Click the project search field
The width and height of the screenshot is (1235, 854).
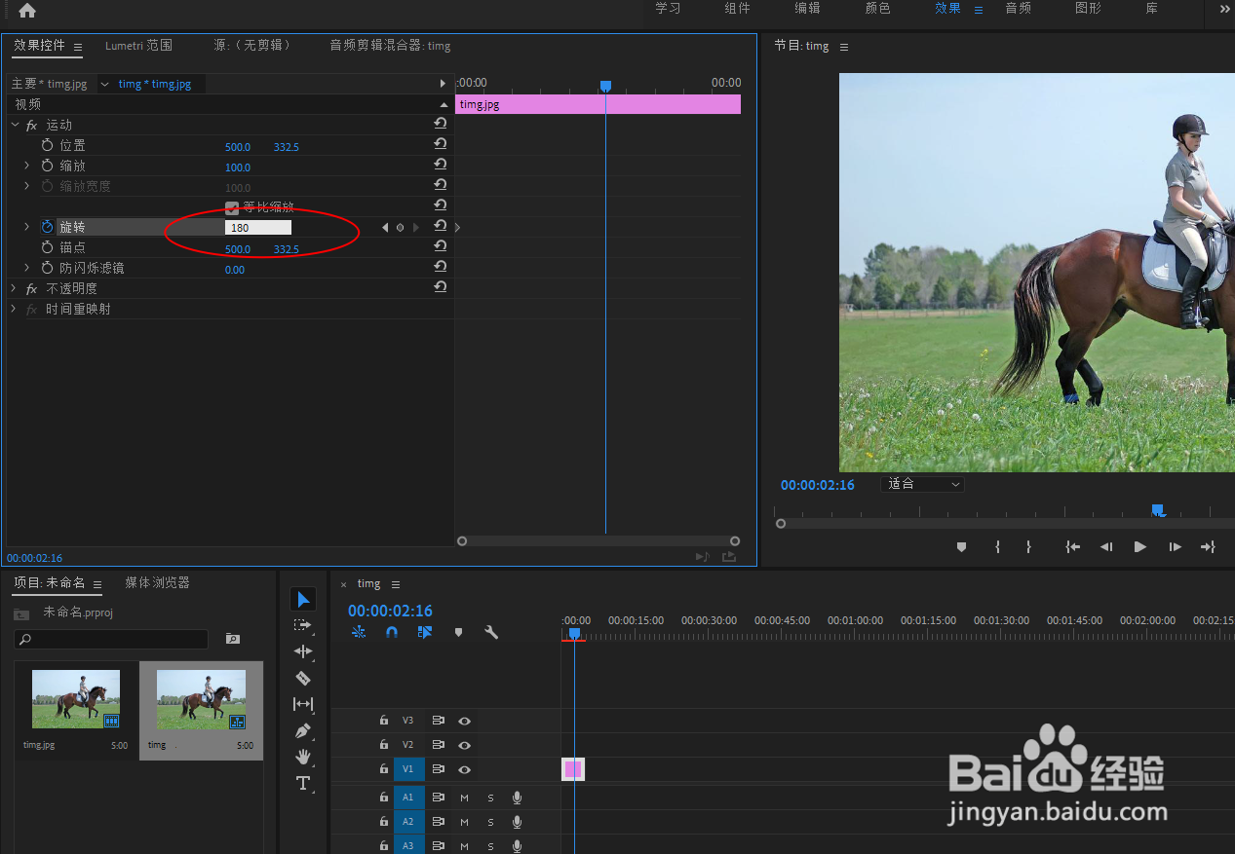click(111, 639)
